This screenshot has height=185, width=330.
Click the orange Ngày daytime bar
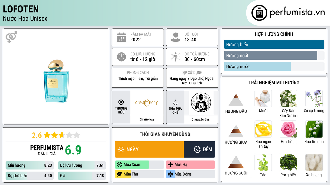click(x=149, y=149)
